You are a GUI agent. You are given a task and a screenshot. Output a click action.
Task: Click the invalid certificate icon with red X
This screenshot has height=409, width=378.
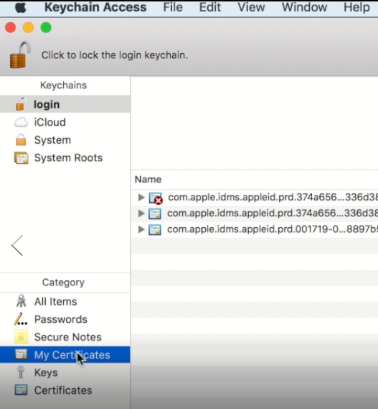point(156,198)
